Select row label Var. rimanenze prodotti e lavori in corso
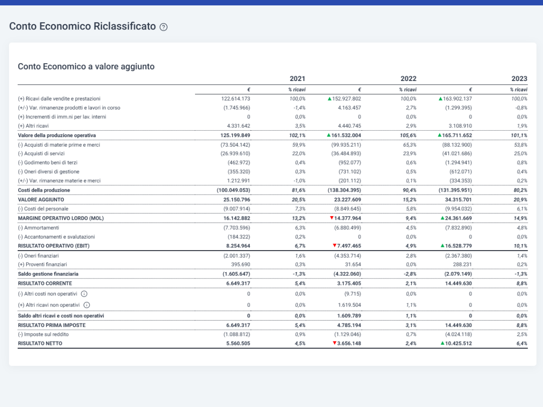543x407 pixels. [x=69, y=108]
